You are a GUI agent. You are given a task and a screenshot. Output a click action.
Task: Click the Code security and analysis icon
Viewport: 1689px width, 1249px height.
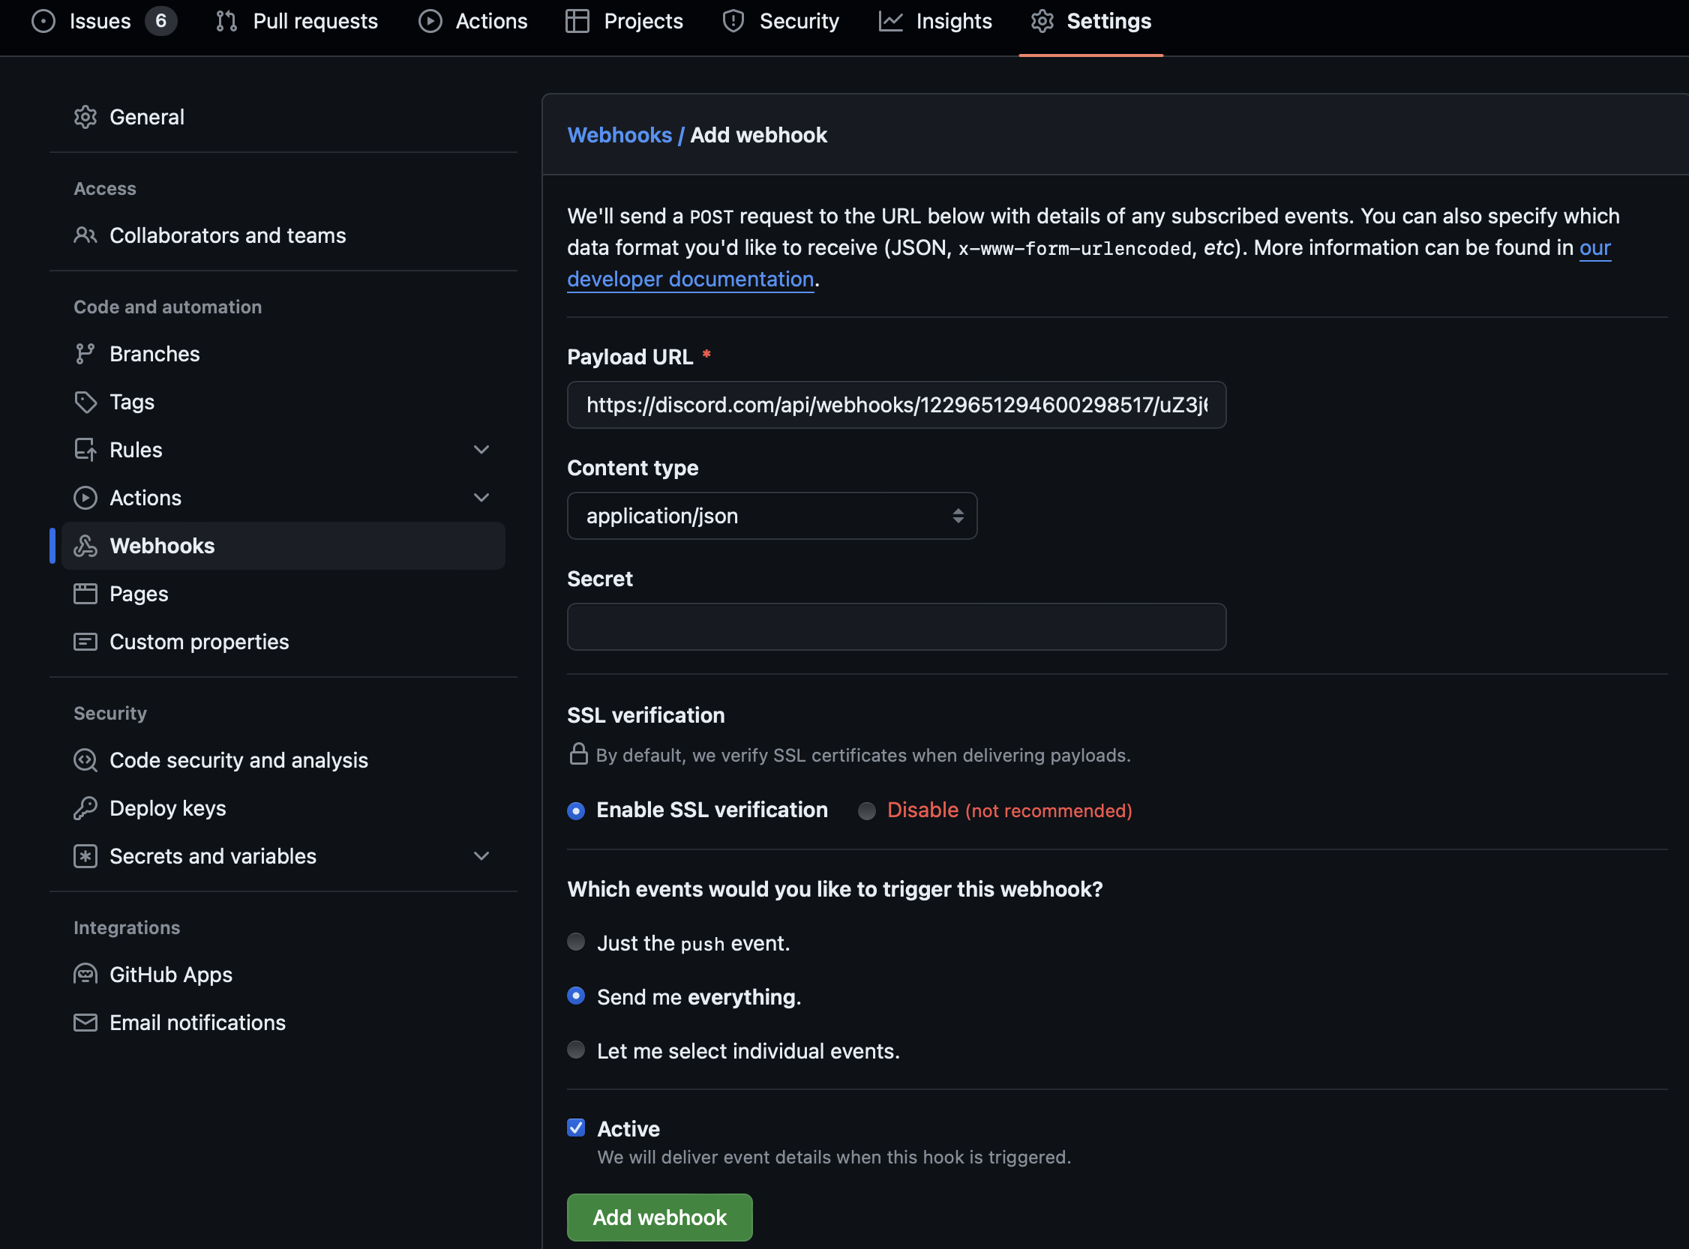point(85,760)
